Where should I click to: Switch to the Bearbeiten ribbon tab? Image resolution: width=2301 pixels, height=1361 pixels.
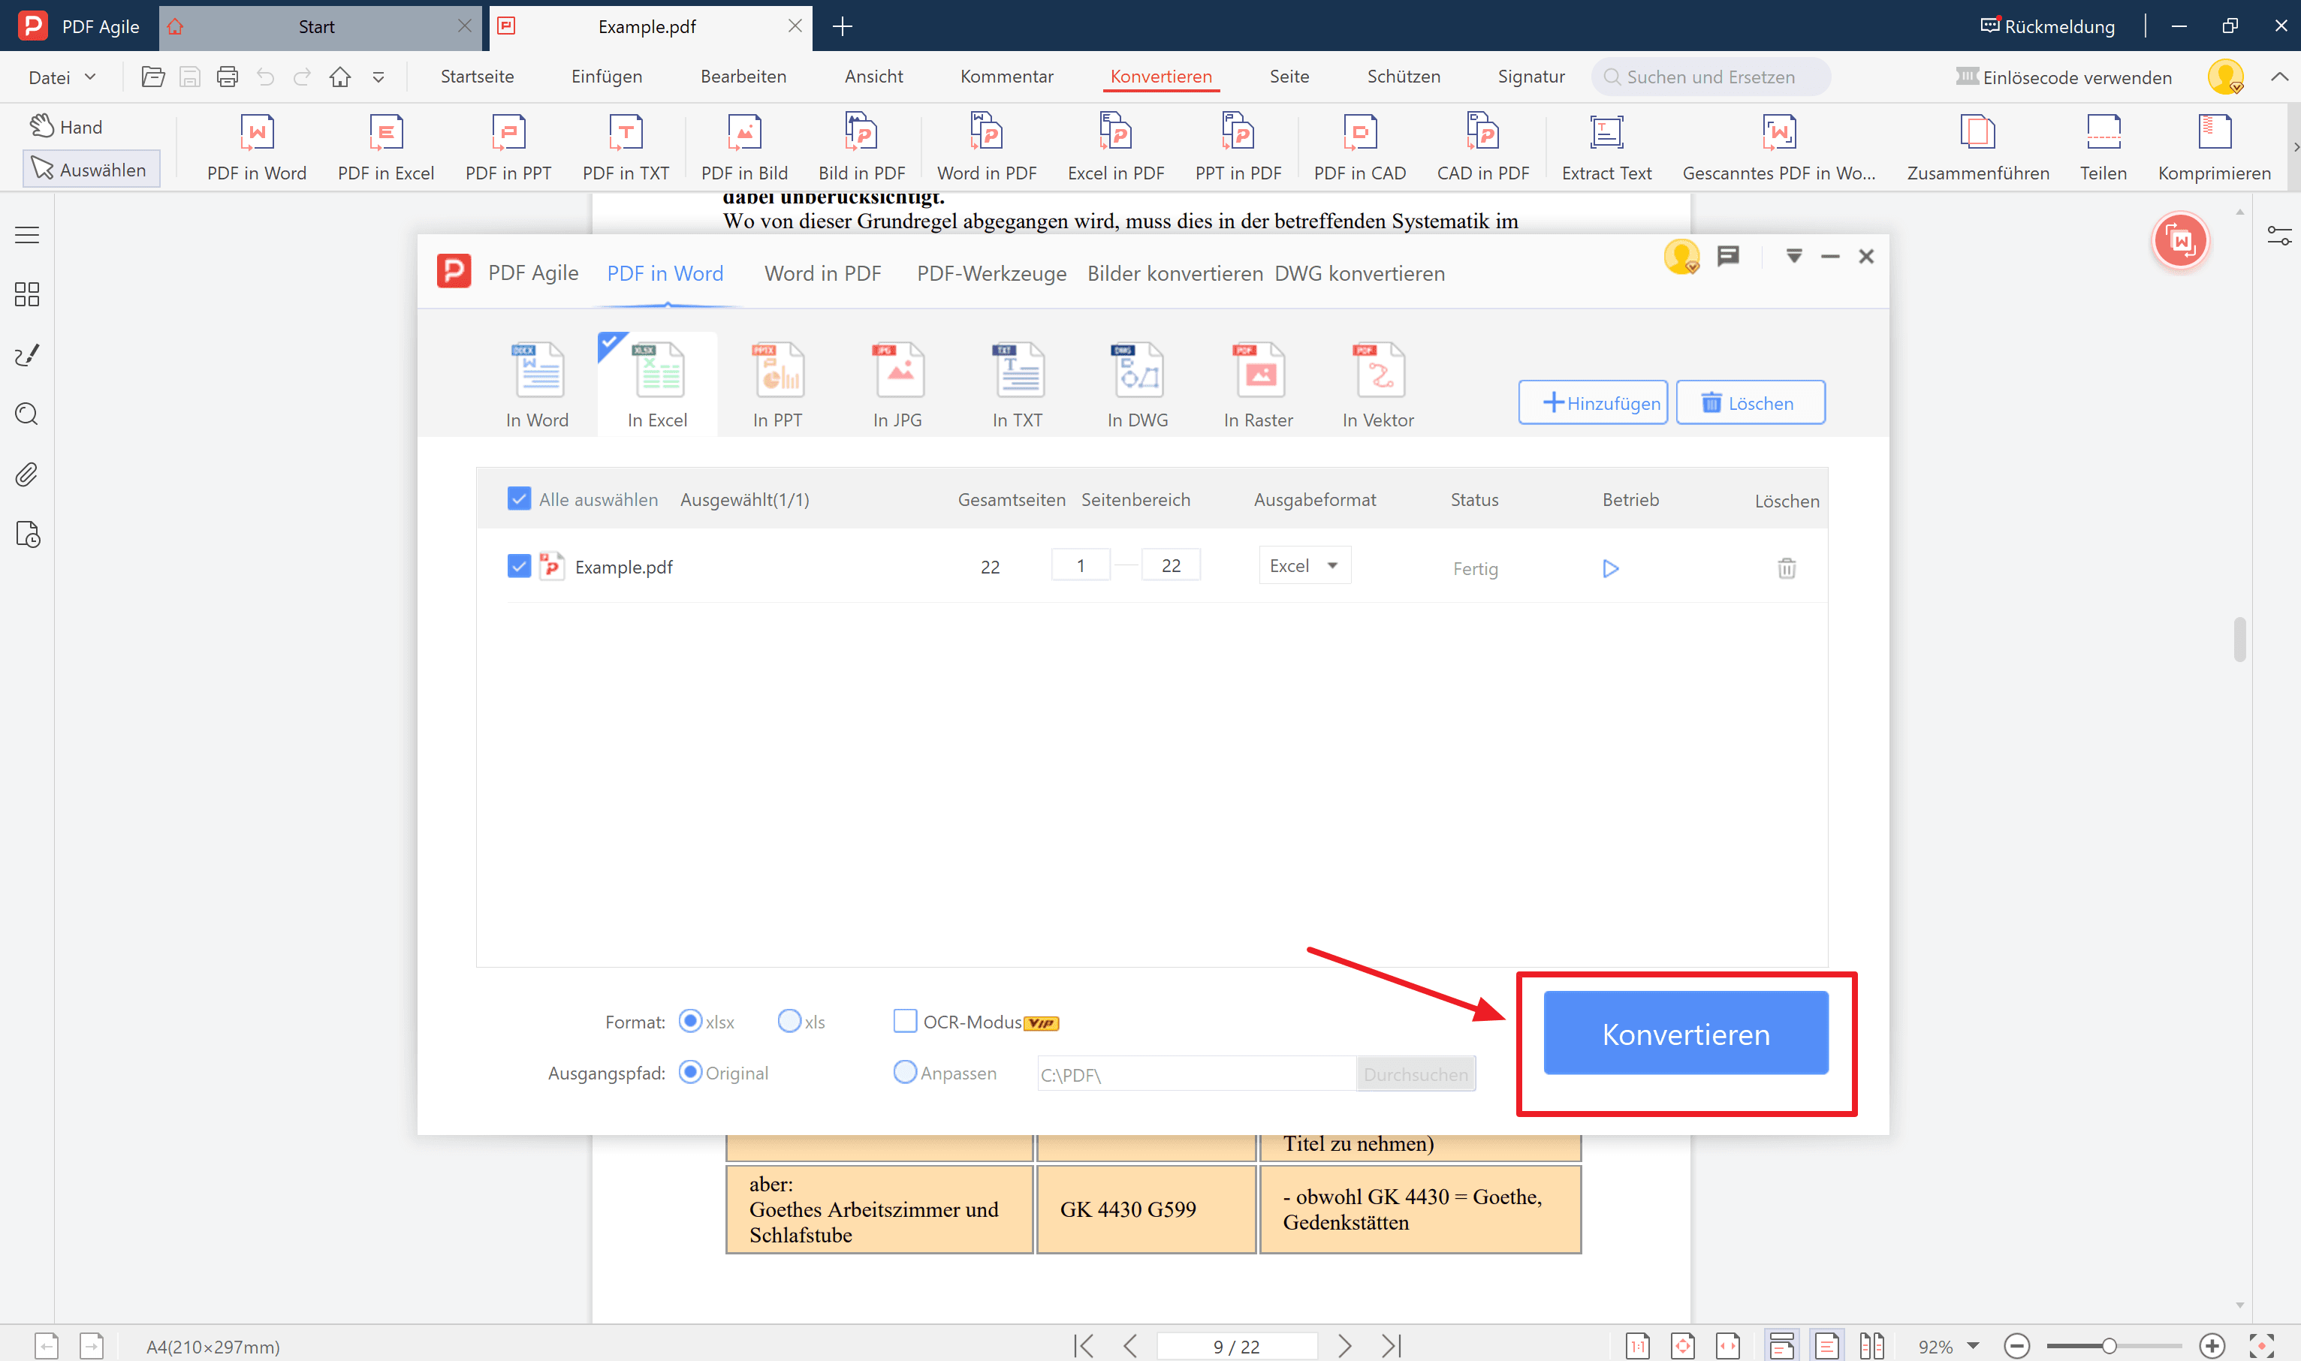click(743, 77)
